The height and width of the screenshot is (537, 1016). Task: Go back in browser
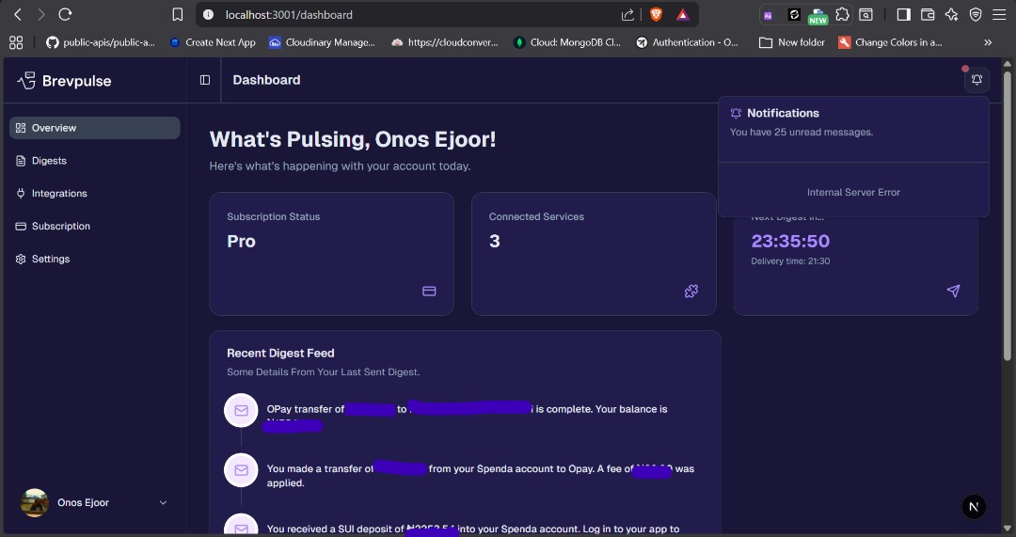(18, 14)
